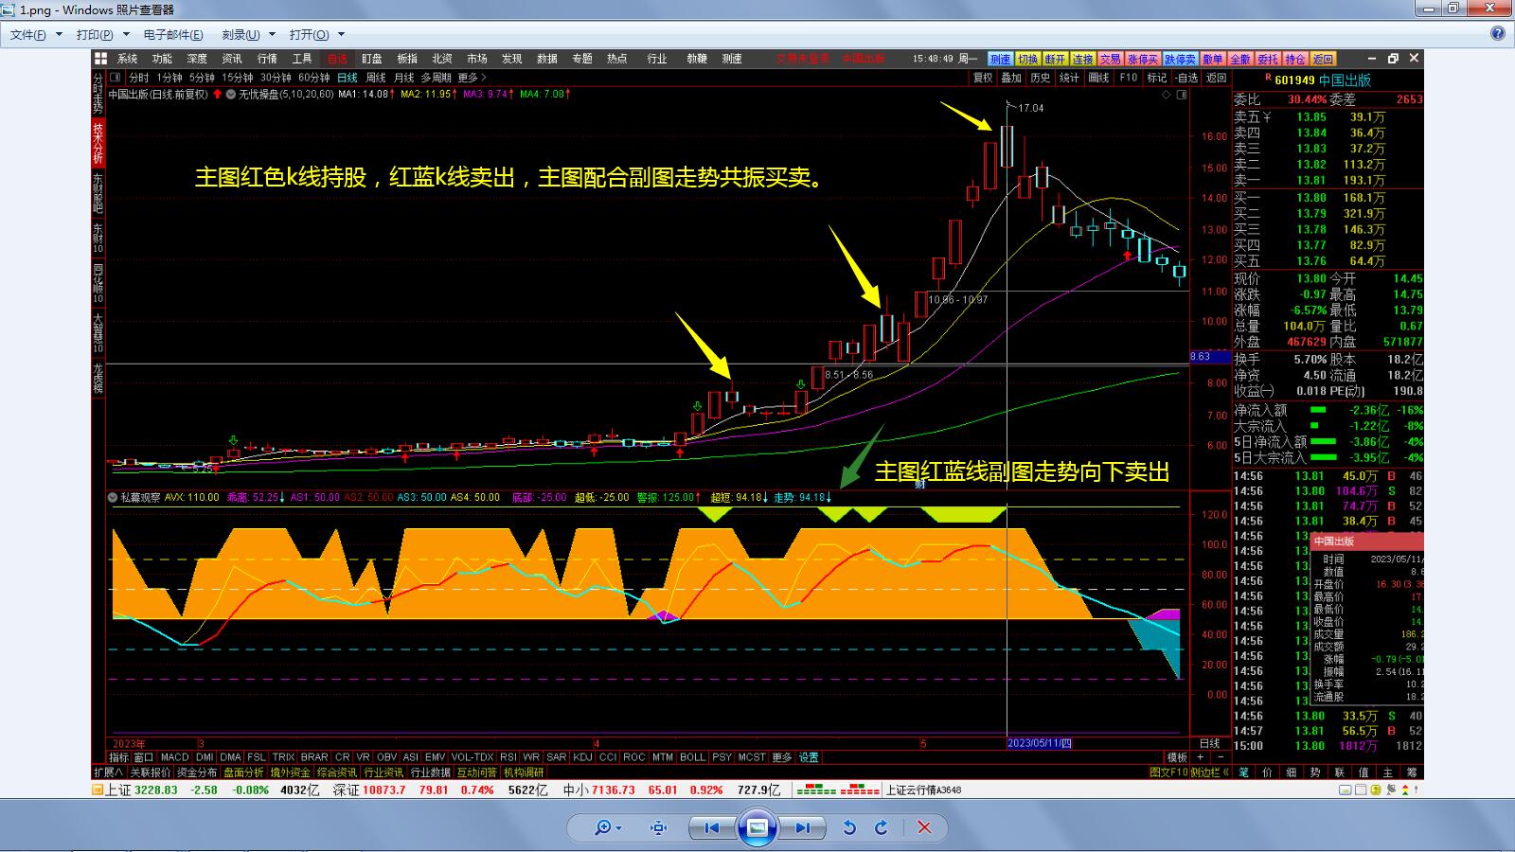The height and width of the screenshot is (852, 1515).
Task: Switch chart to 60分钟 period
Action: 313,78
